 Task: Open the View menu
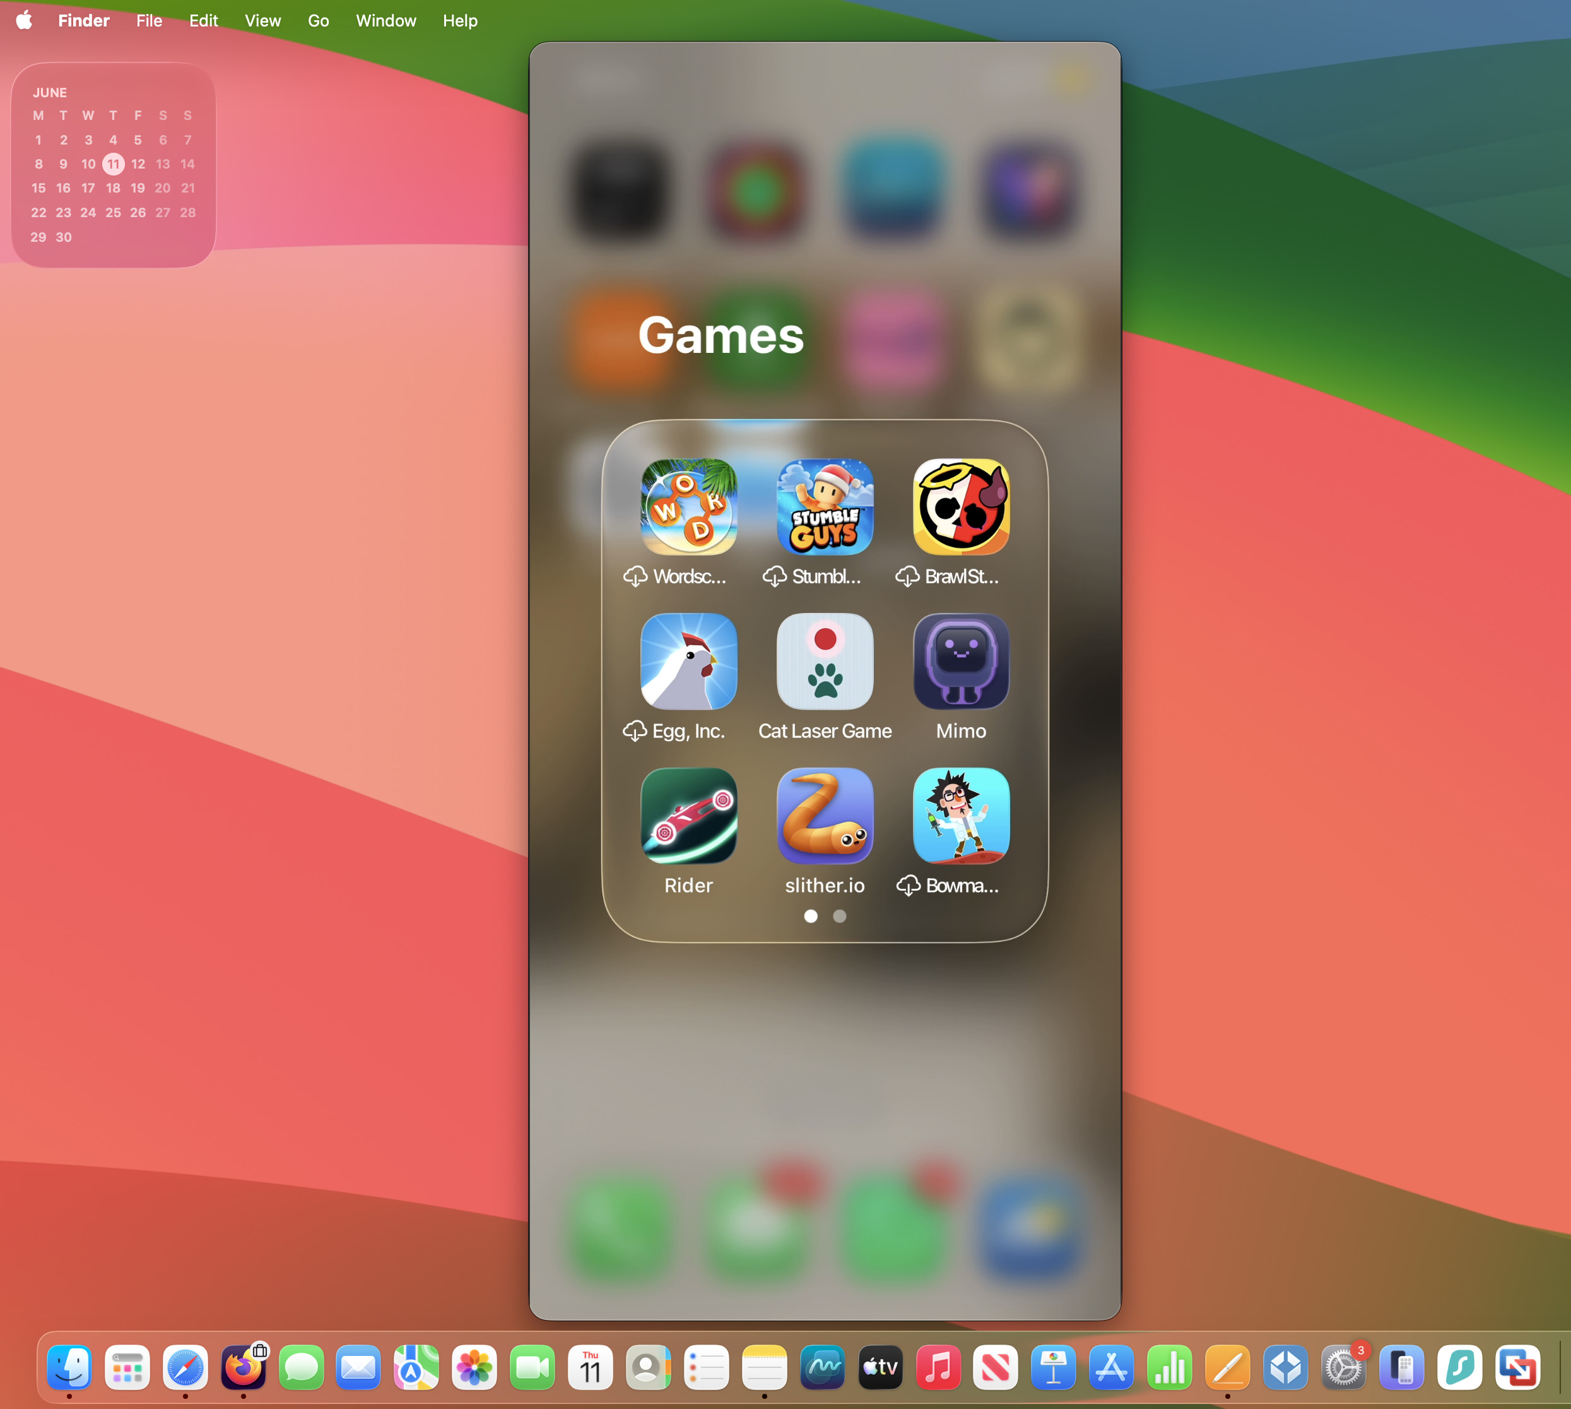tap(263, 21)
